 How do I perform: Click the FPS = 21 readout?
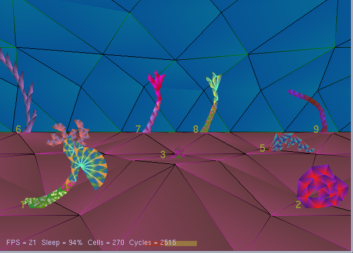(21, 243)
